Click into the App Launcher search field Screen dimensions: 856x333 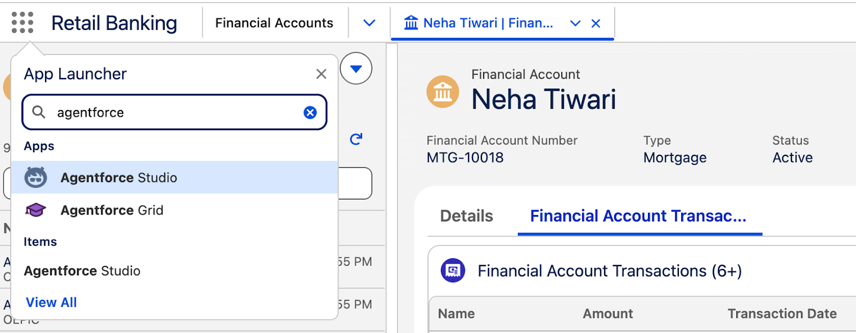177,113
